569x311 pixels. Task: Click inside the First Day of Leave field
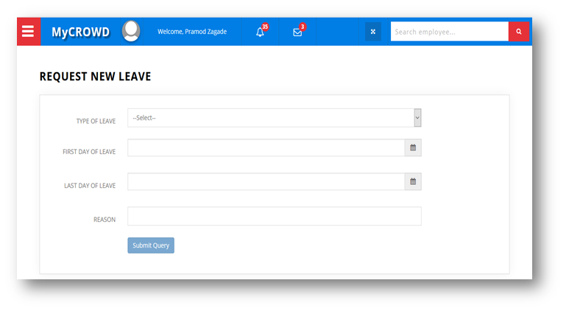click(266, 148)
